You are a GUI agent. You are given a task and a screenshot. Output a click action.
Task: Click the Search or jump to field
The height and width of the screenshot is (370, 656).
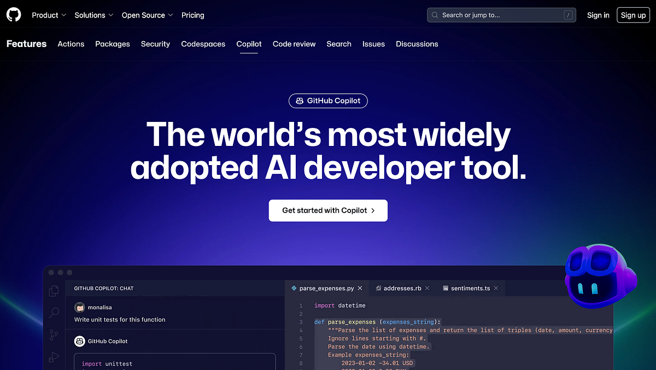[x=501, y=15]
